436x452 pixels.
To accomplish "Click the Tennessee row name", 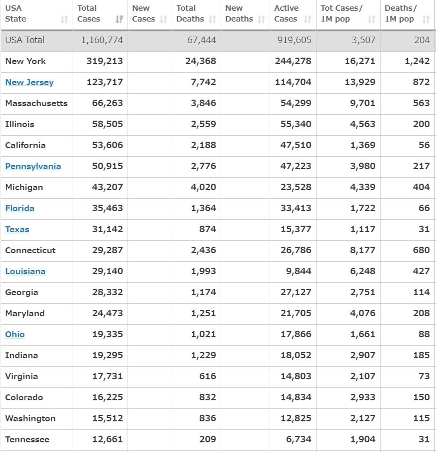I will pyautogui.click(x=27, y=440).
